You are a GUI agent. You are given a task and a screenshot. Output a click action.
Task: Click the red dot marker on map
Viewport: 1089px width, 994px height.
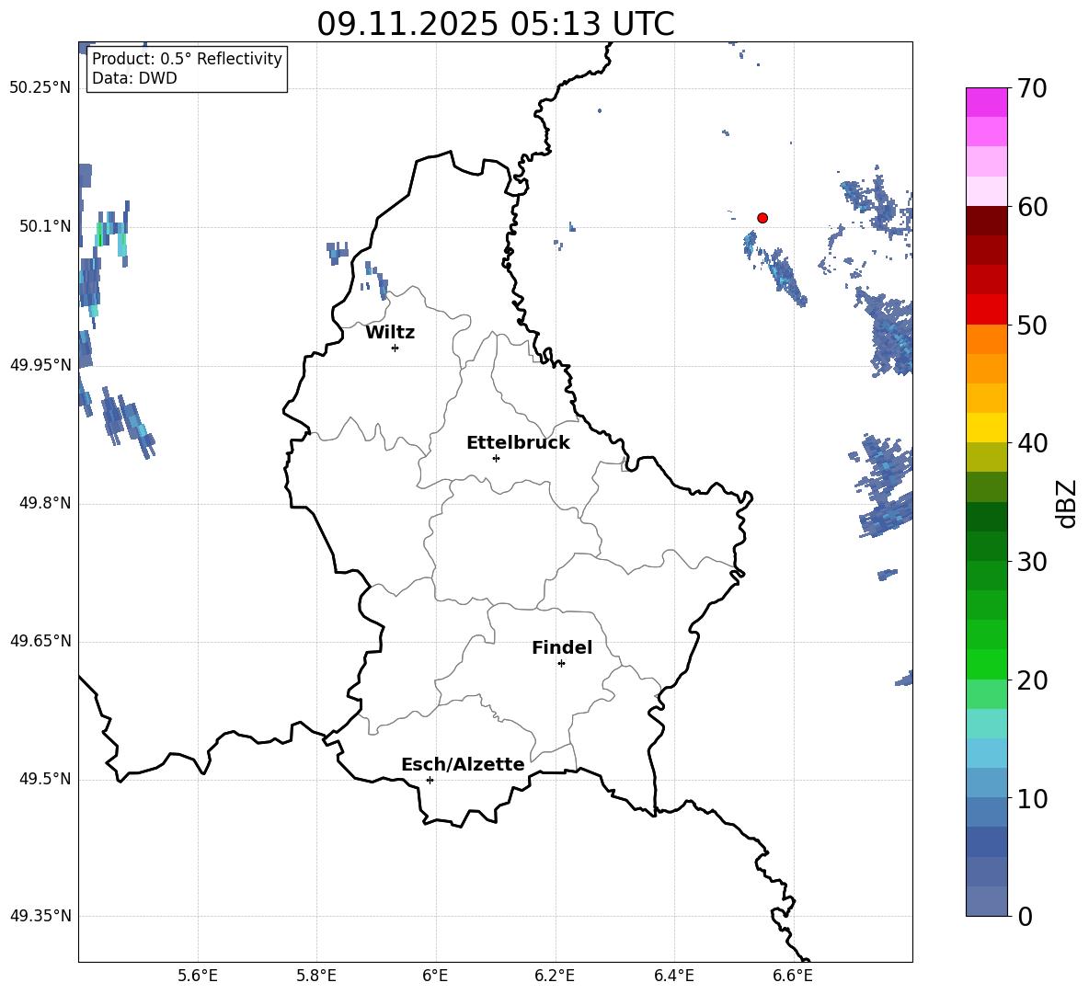[x=762, y=218]
